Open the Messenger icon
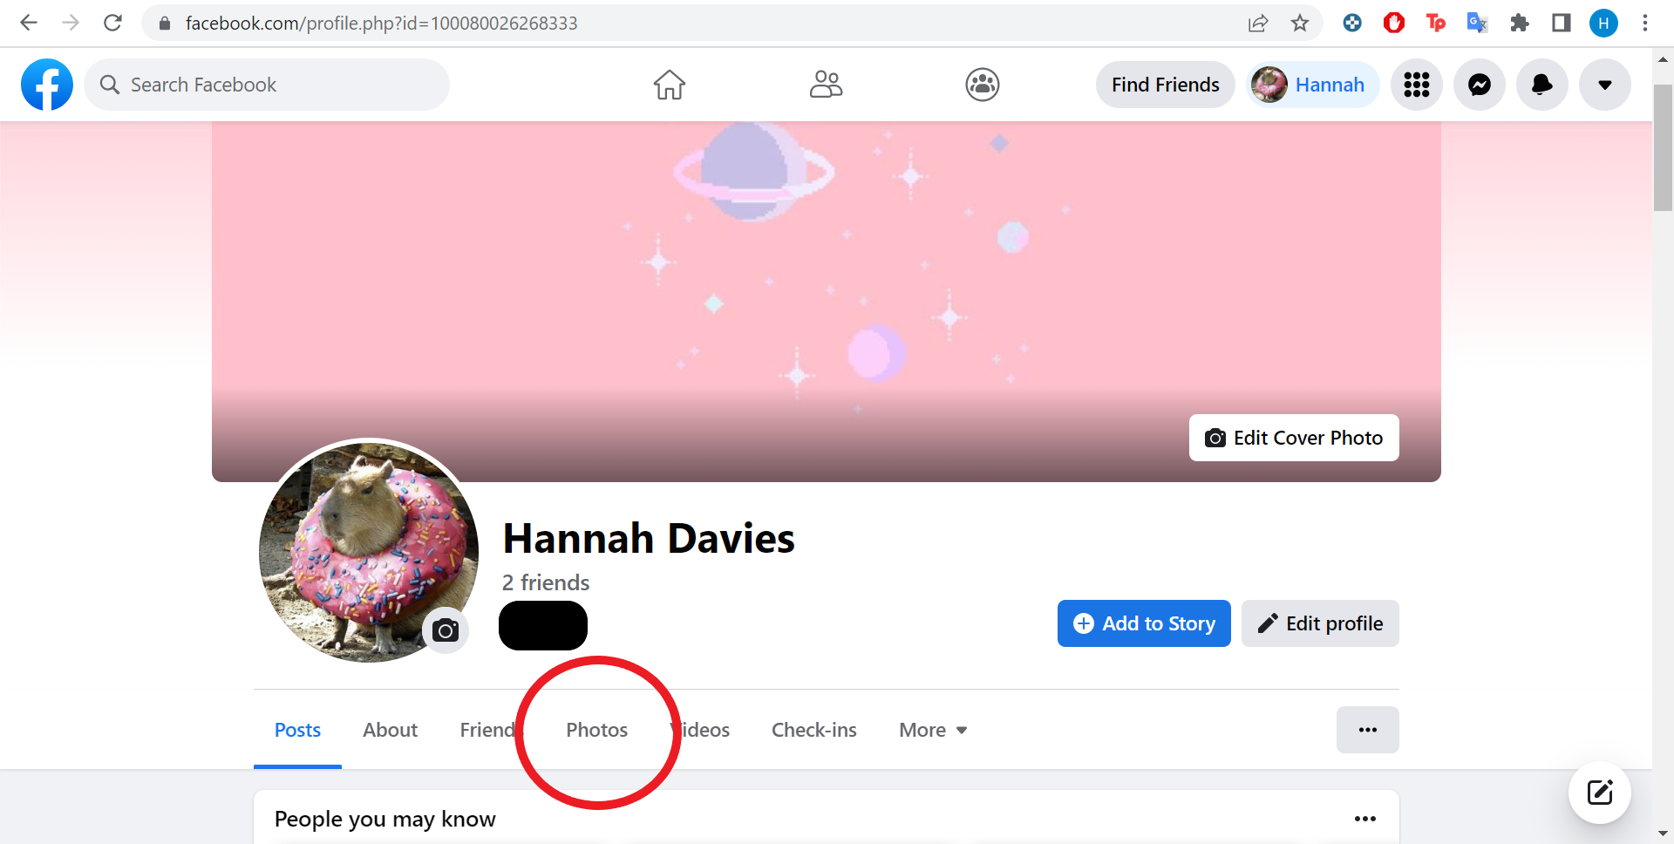 [x=1480, y=85]
